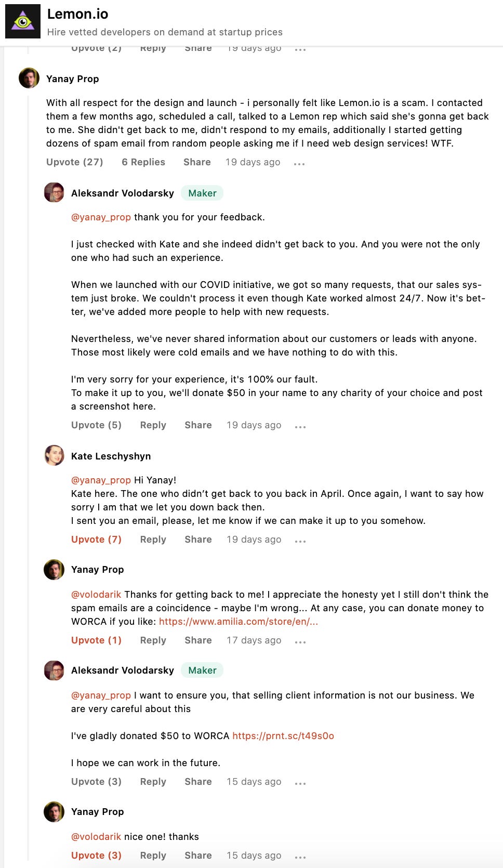
Task: Open more options on Yanay's scam comment
Action: point(299,163)
